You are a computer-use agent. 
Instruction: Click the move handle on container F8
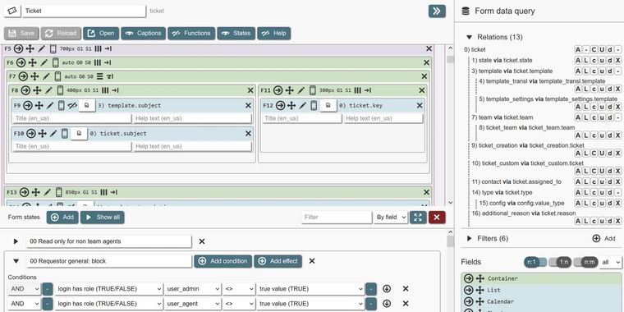37,90
